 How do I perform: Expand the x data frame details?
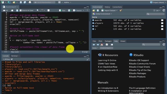click(x=93, y=29)
